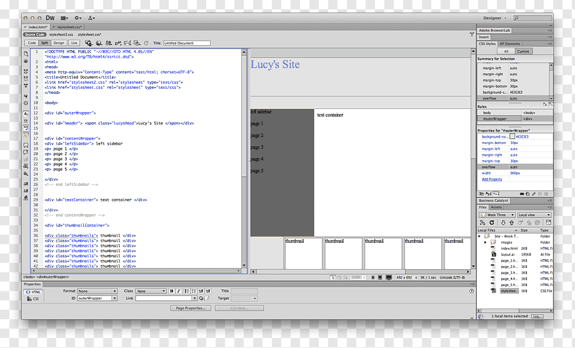Open the AP Elements tab
Image resolution: width=575 pixels, height=348 pixels.
coord(510,44)
